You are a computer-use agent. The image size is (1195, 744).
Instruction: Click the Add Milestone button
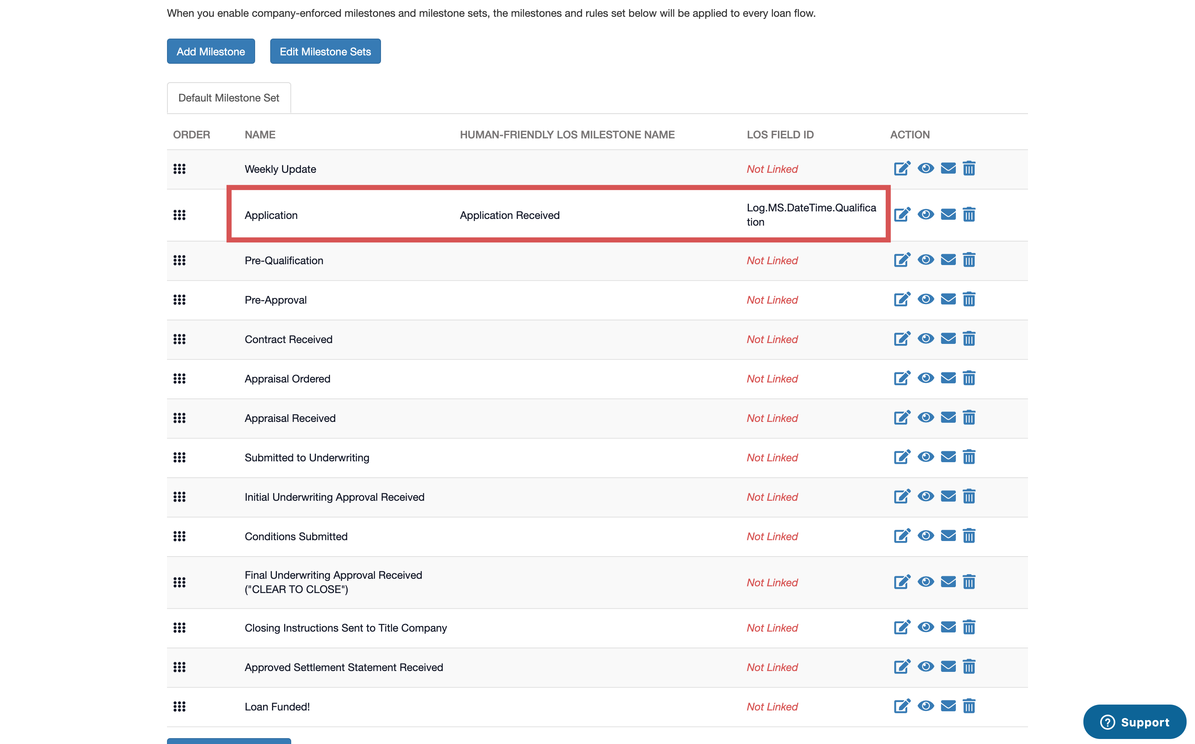[x=211, y=51]
